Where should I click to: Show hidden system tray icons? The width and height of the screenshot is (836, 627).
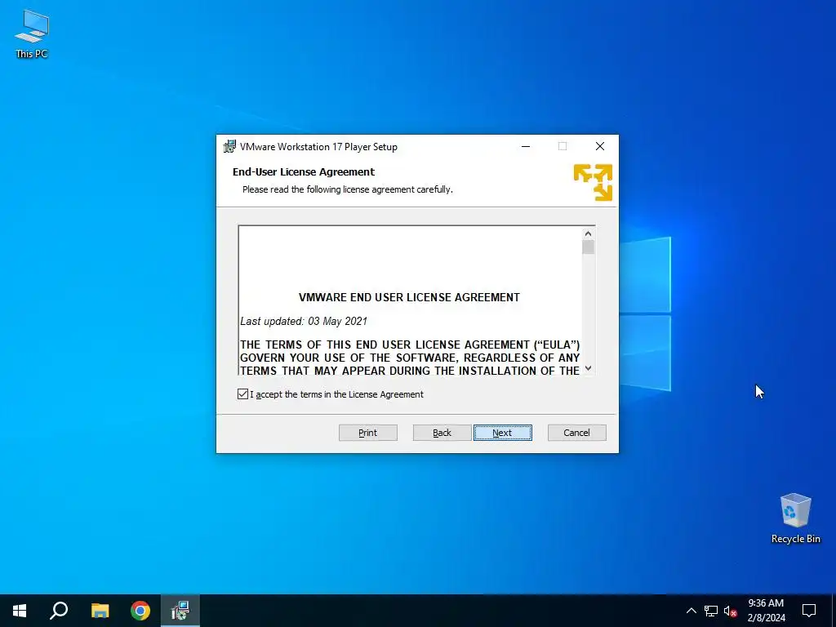click(x=691, y=611)
